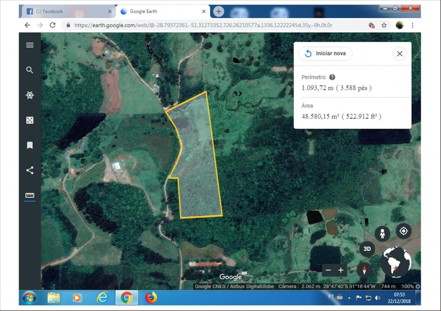Click the dice "I'm feeling lucky" icon
The height and width of the screenshot is (311, 441).
(x=30, y=120)
